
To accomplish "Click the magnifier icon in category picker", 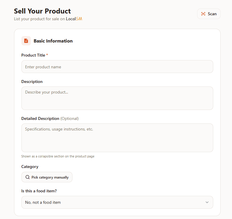I will pos(28,177).
